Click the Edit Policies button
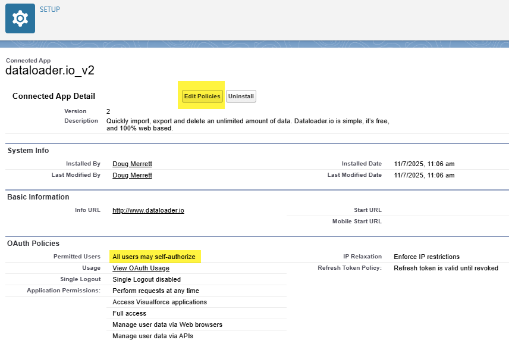This screenshot has height=343, width=509. tap(202, 96)
